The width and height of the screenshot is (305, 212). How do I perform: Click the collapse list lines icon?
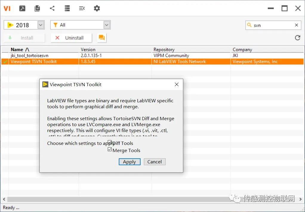[x=82, y=8]
